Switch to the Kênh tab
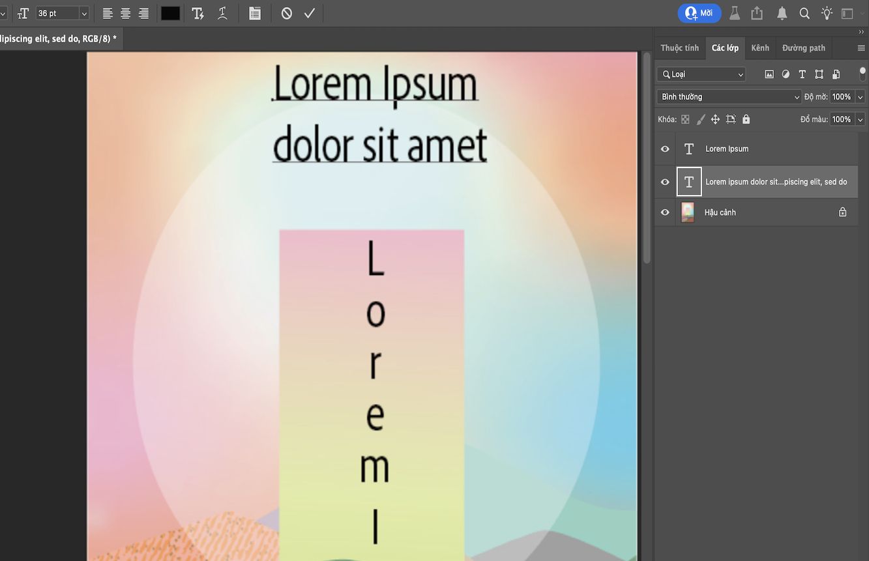The image size is (869, 561). click(759, 48)
